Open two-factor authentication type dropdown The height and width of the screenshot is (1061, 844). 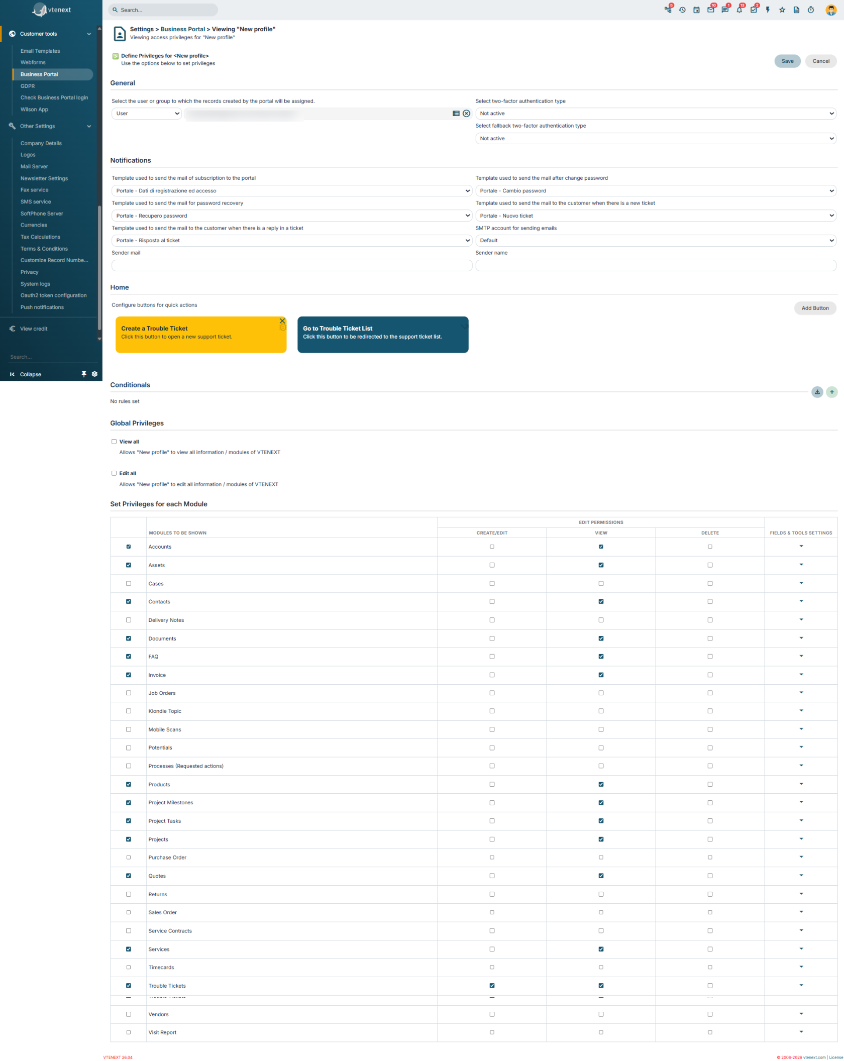656,114
